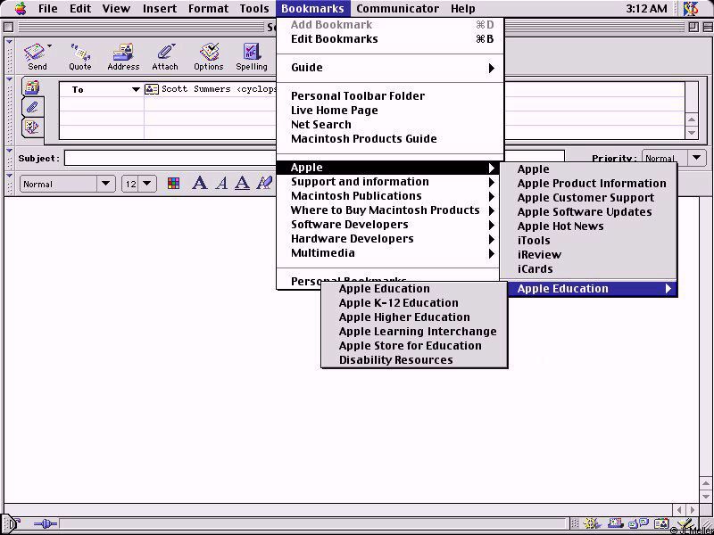714x535 pixels.
Task: Expand Support and information submenu
Action: 388,182
